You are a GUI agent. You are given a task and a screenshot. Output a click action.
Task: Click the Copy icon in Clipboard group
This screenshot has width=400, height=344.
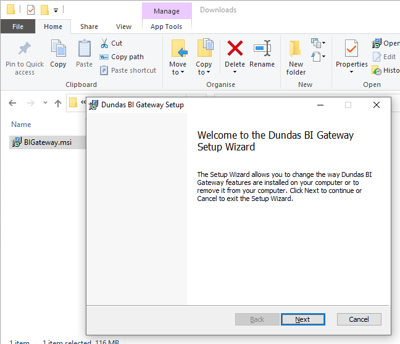(58, 49)
